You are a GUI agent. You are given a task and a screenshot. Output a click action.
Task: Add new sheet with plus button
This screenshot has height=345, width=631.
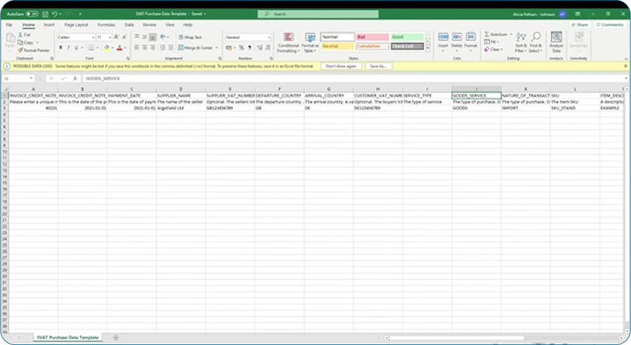pyautogui.click(x=116, y=338)
